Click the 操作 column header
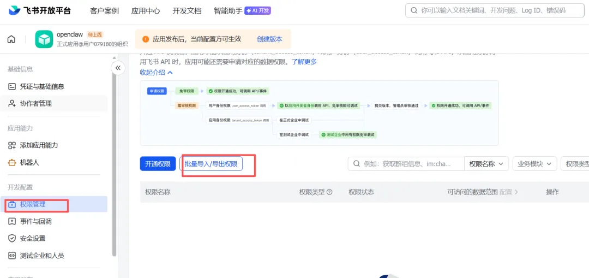The width and height of the screenshot is (589, 278). coord(552,192)
